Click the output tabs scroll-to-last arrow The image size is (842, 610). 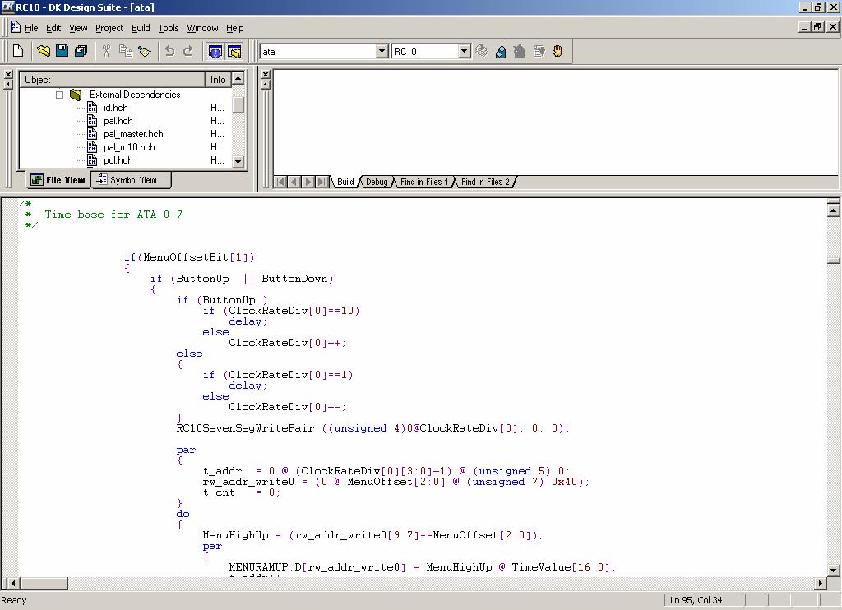click(x=322, y=182)
